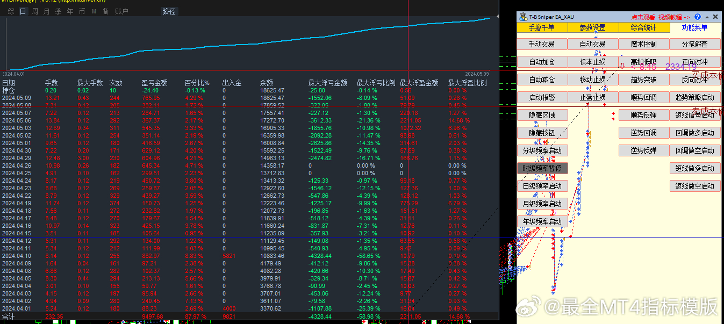
Task: Click the 止盈止损 take-profit stop-loss button
Action: (592, 97)
